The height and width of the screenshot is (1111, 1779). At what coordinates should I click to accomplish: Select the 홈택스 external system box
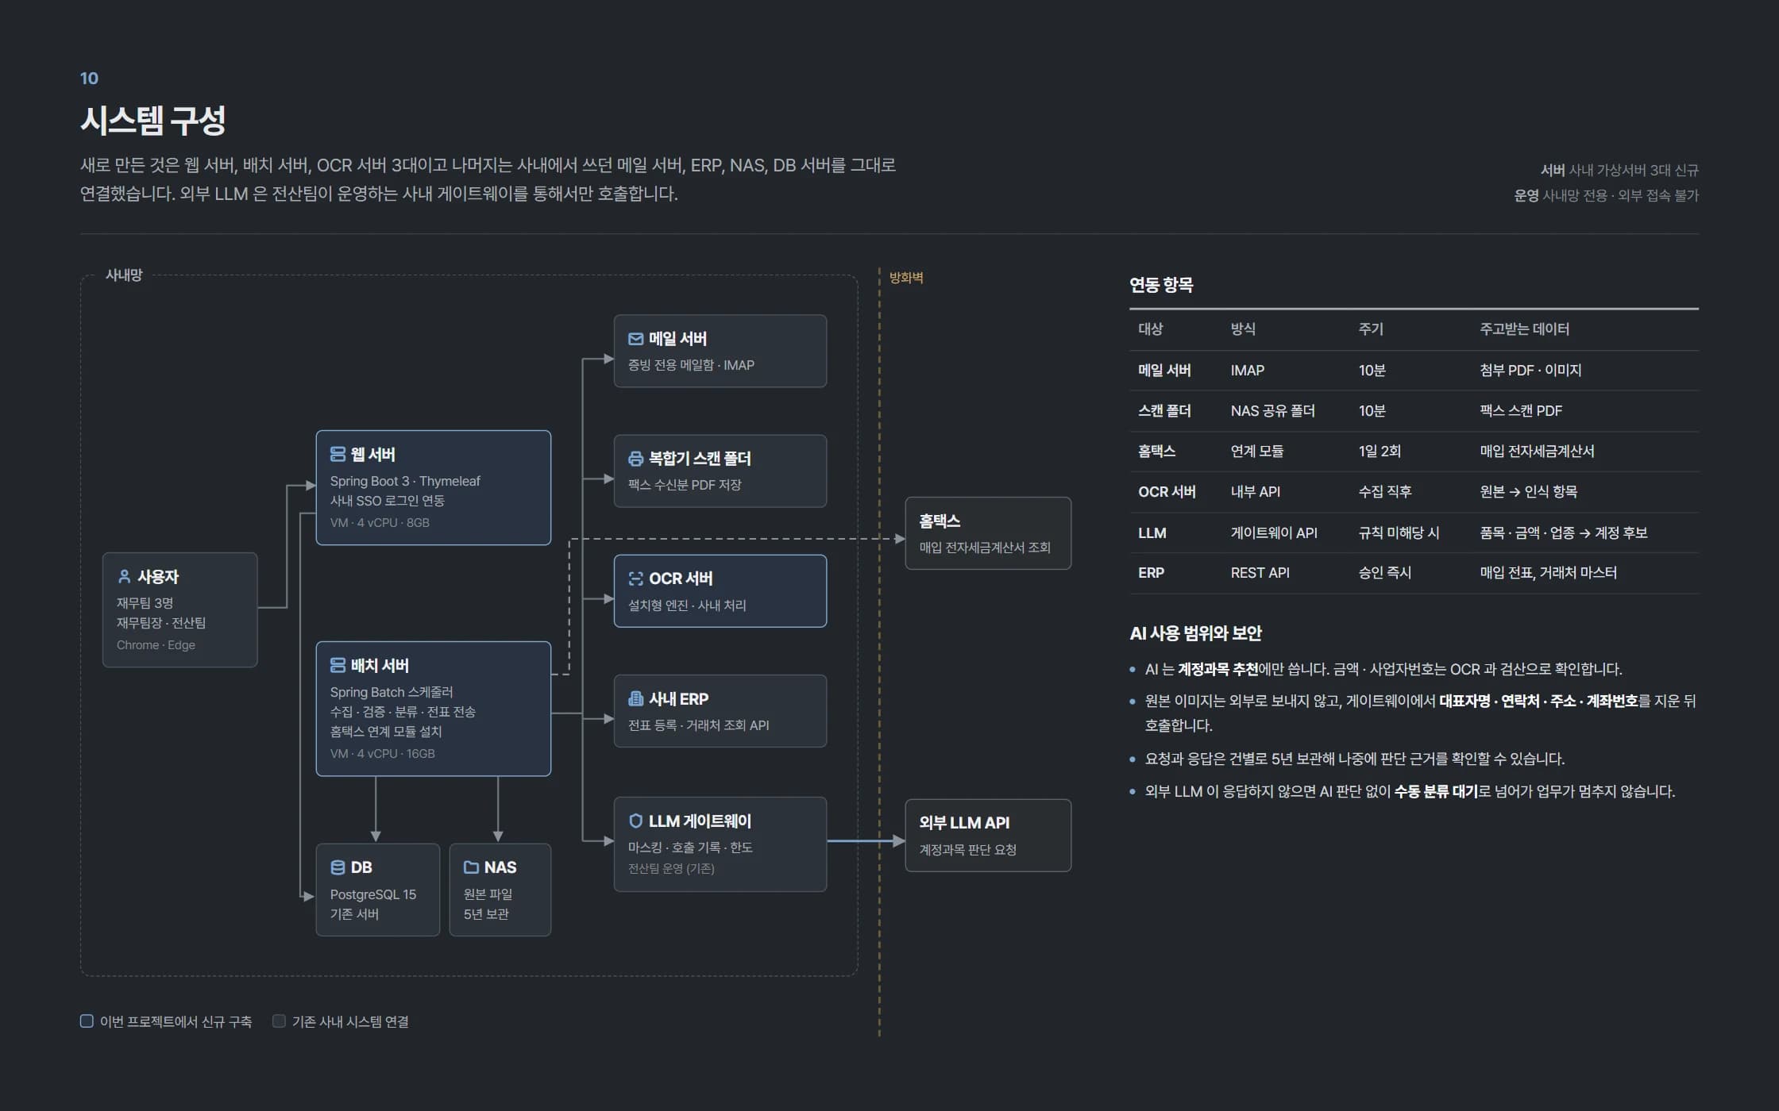[988, 533]
